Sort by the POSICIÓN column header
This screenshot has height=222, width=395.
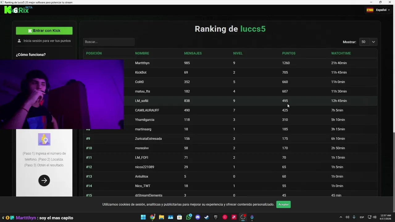coord(94,53)
